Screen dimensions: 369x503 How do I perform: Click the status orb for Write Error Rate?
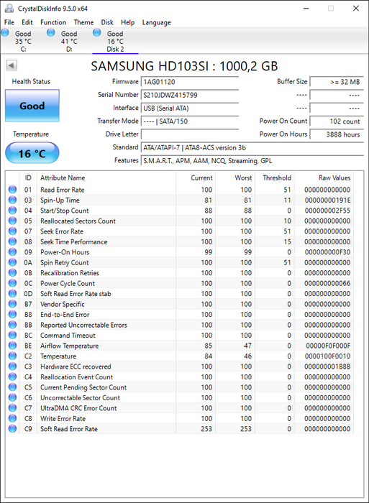click(x=12, y=418)
